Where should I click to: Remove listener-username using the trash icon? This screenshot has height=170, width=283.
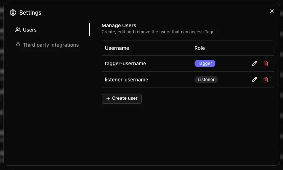265,80
